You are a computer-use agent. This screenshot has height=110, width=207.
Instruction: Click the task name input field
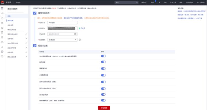(62, 23)
